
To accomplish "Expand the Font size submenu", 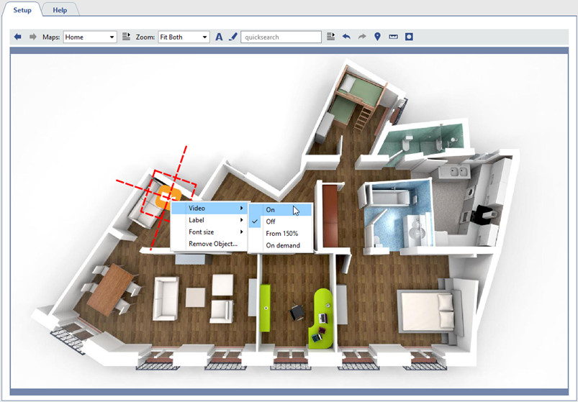I will coord(210,232).
